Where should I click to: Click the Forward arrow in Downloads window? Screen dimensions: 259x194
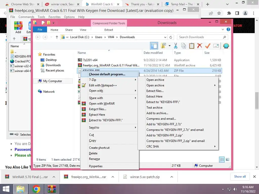click(x=45, y=37)
